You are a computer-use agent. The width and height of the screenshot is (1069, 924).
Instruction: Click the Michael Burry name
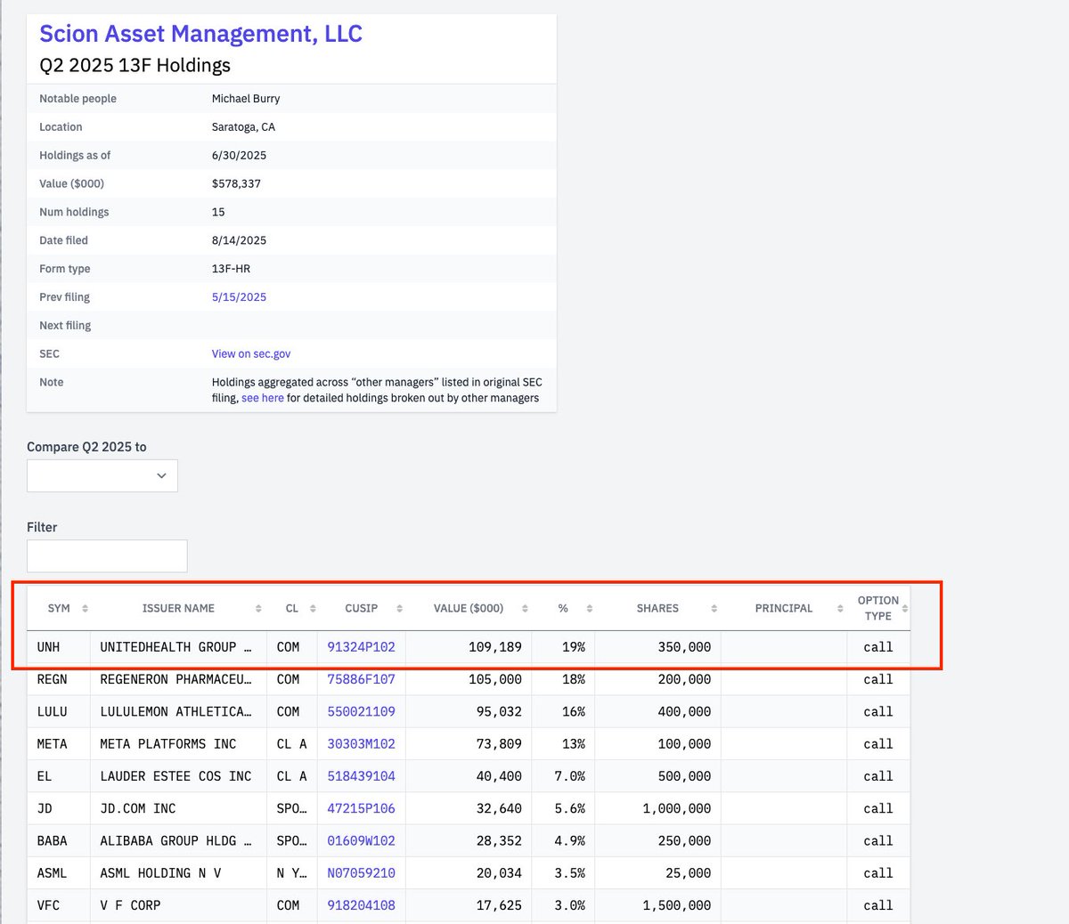pos(246,99)
